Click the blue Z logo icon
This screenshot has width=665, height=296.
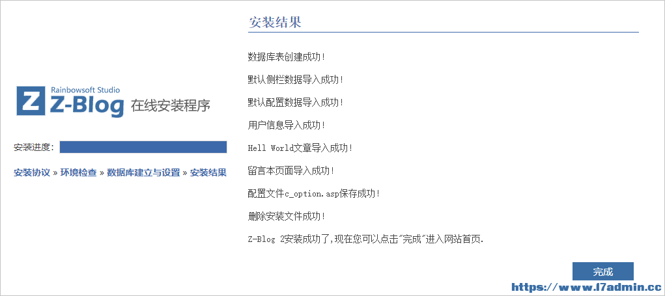pyautogui.click(x=31, y=101)
